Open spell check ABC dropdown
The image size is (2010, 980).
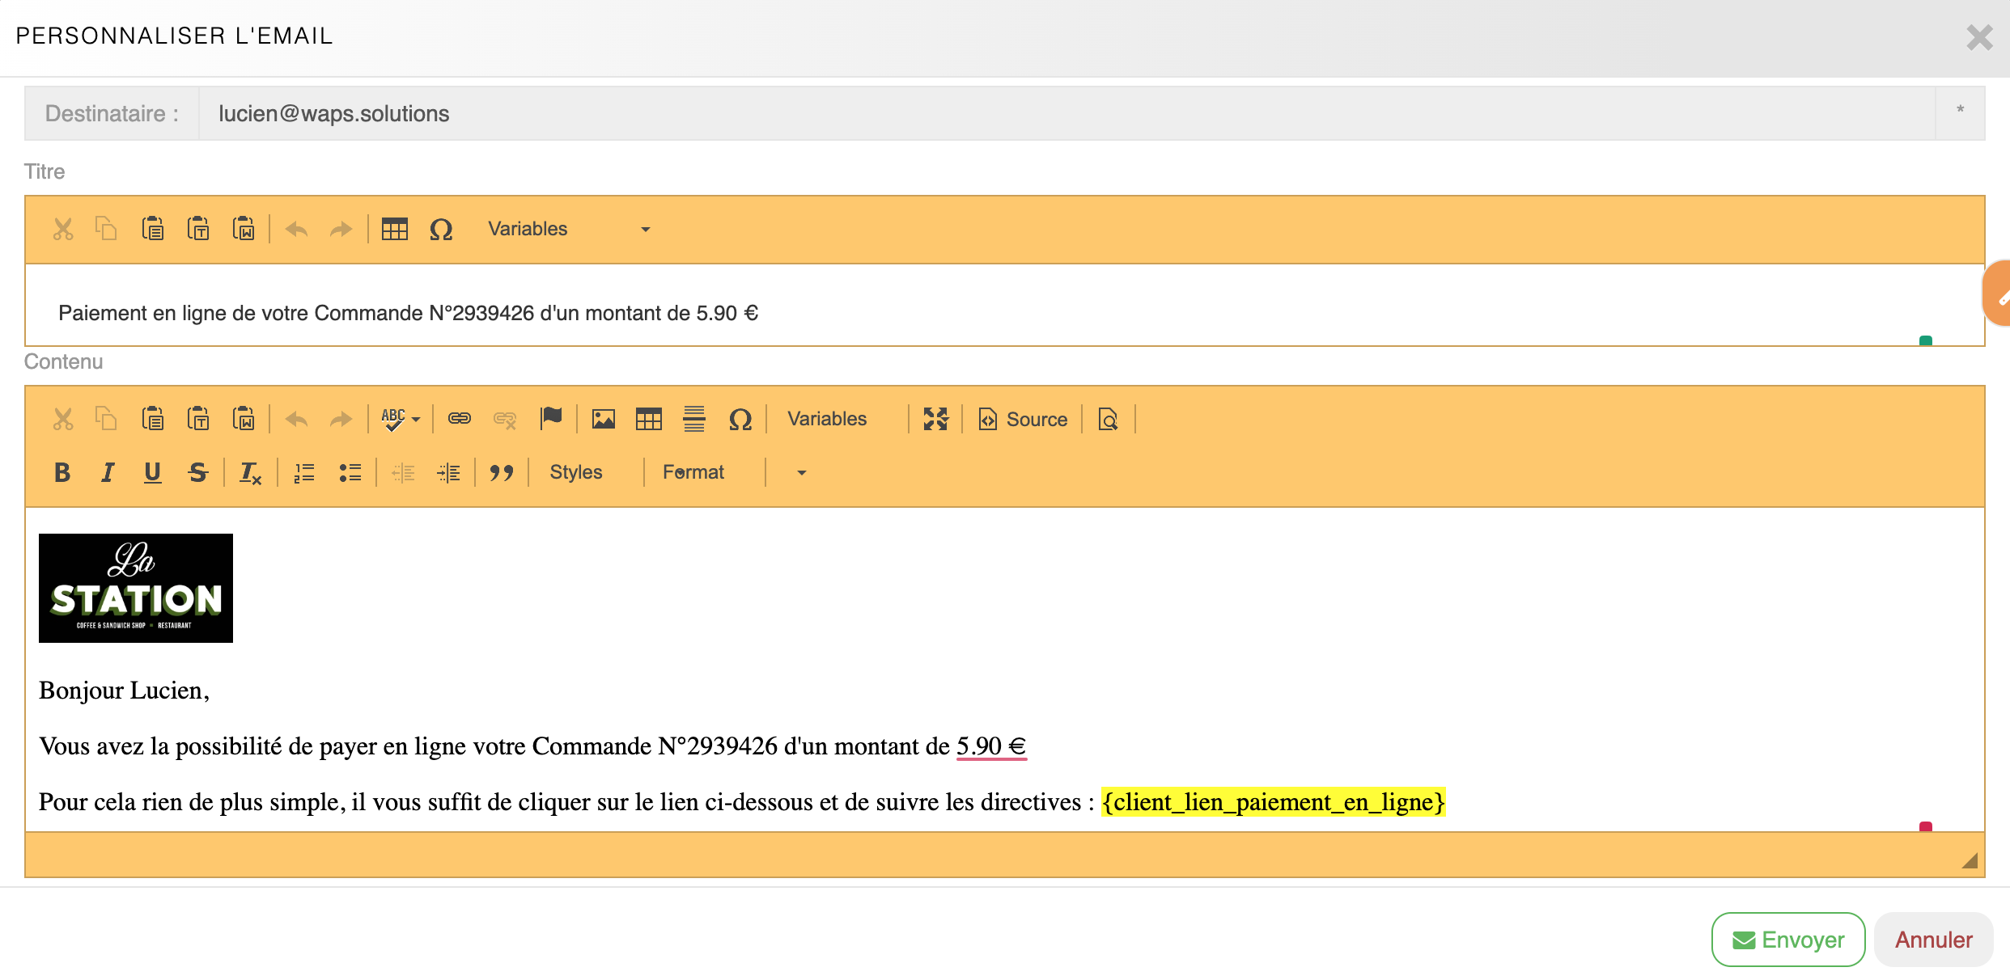coord(401,419)
